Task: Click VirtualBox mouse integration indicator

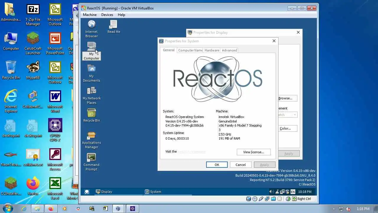Action: pos(288,199)
